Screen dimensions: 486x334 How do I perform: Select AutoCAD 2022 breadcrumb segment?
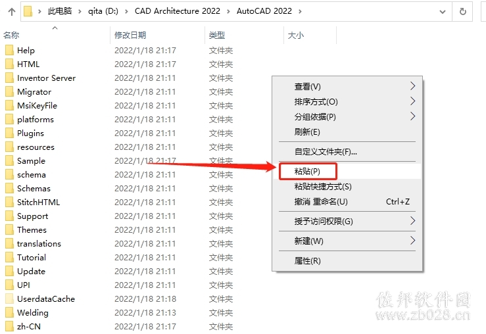click(264, 11)
